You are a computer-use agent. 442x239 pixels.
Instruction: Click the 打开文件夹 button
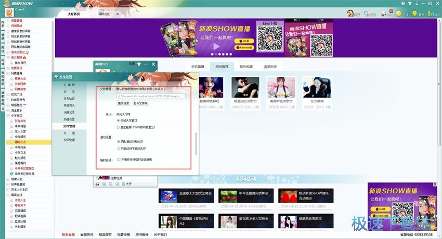click(140, 103)
